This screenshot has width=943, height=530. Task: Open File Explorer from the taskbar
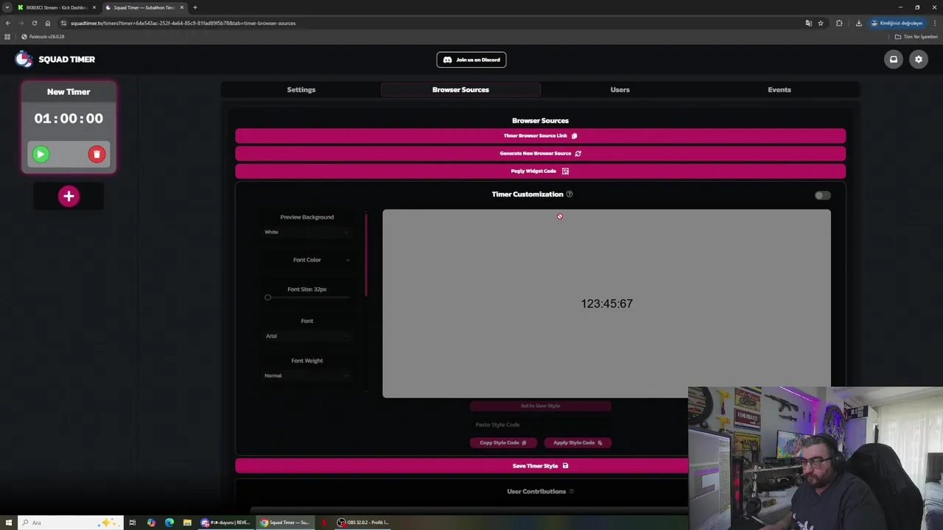point(187,523)
